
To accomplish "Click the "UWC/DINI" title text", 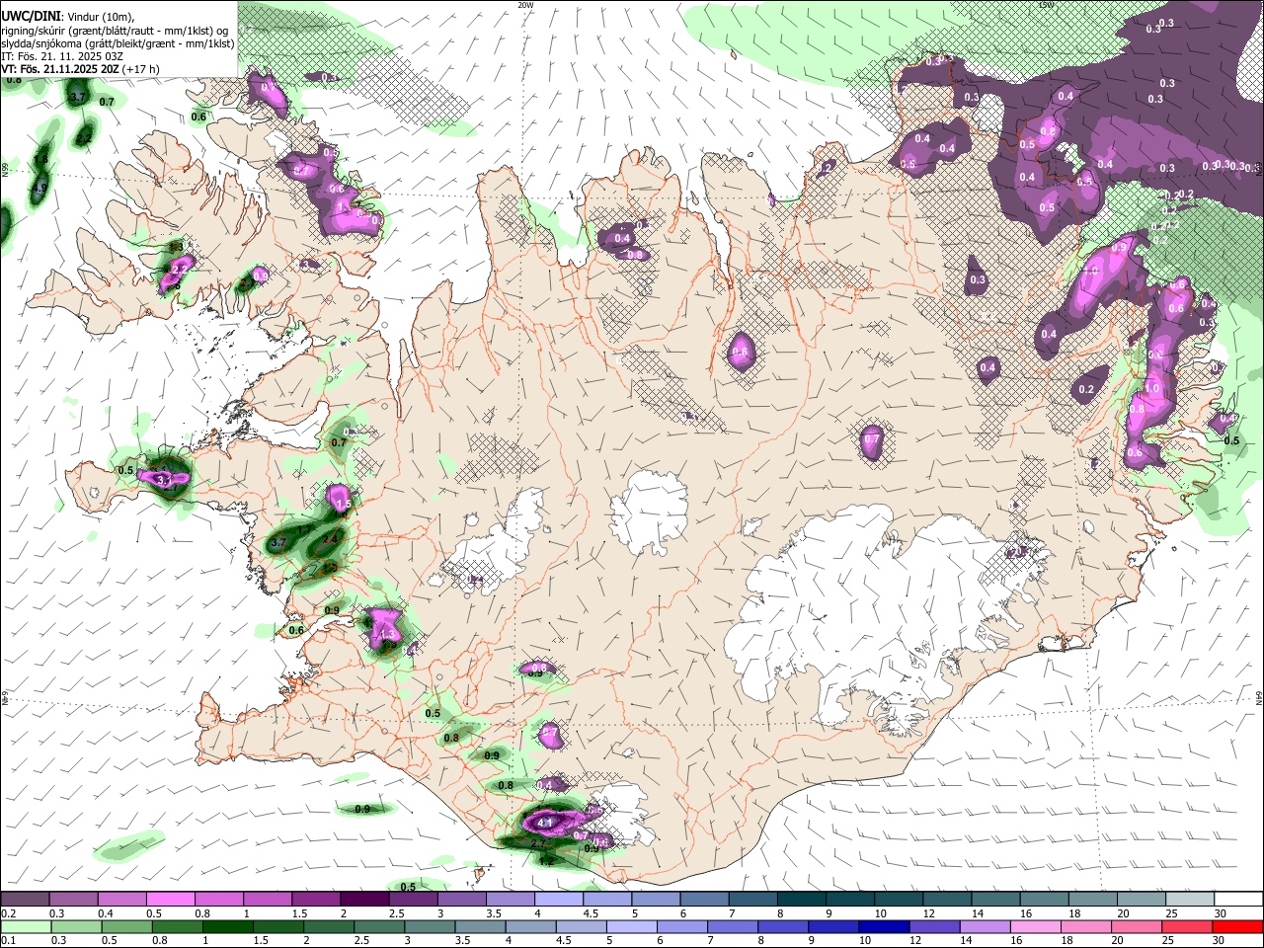I will point(32,17).
